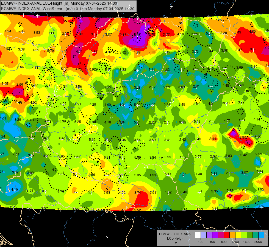
Task: Click the wind shear value 4.24
Action: pos(8,31)
